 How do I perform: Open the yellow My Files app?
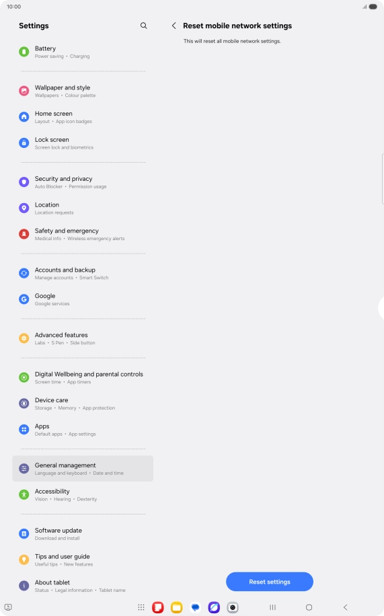coord(176,607)
